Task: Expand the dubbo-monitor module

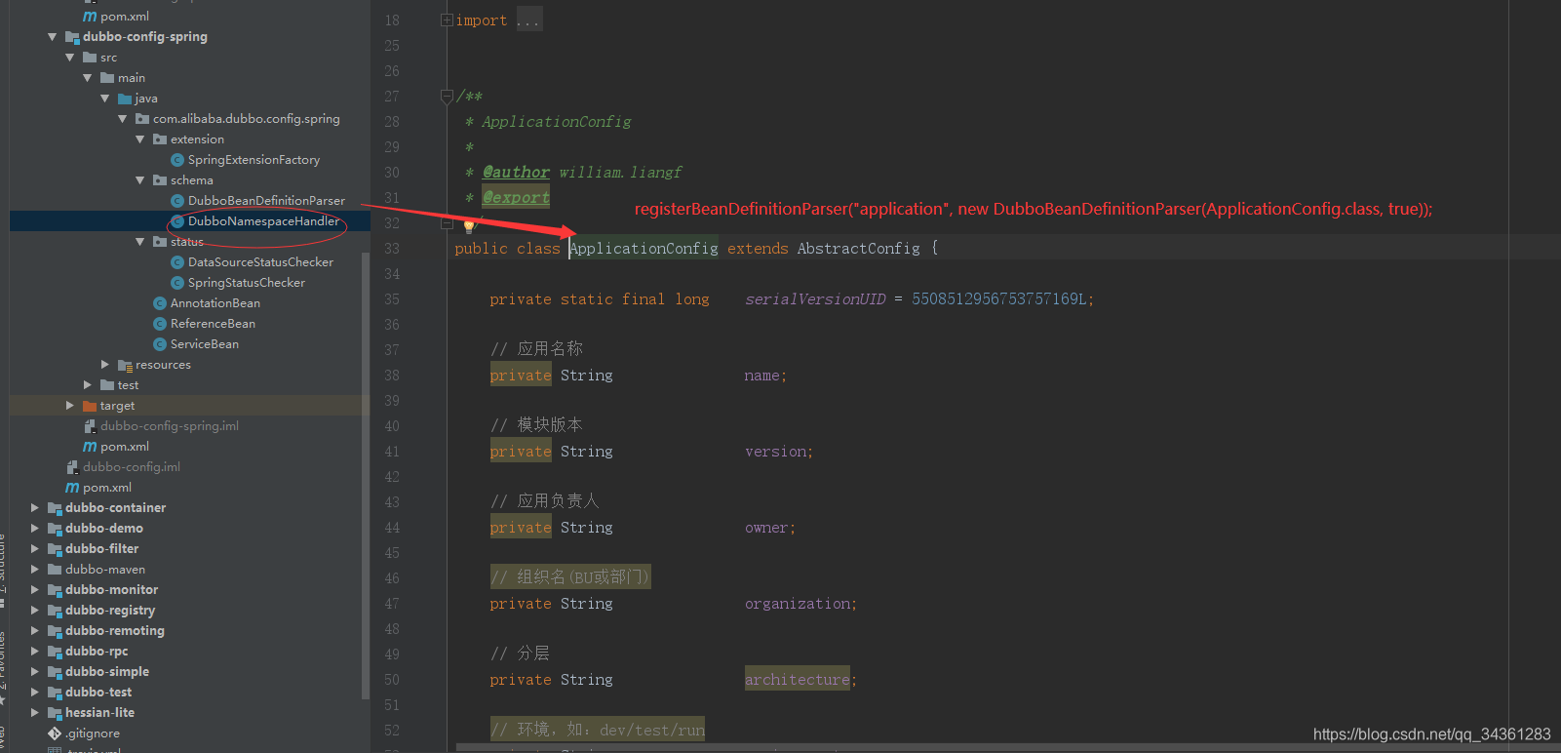Action: pos(35,590)
